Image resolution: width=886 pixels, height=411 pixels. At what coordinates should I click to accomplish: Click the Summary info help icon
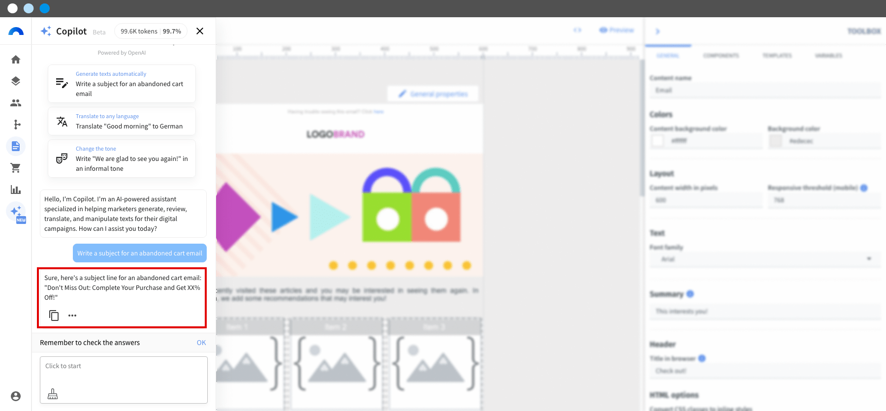point(690,294)
